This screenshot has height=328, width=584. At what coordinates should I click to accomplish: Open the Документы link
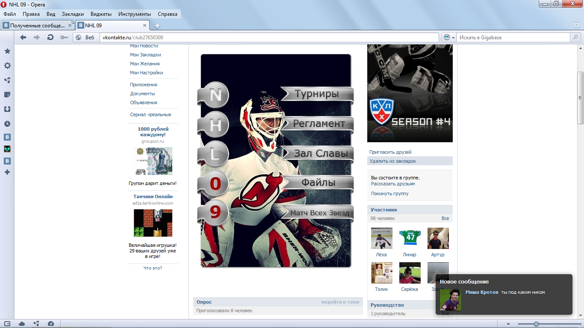point(143,94)
